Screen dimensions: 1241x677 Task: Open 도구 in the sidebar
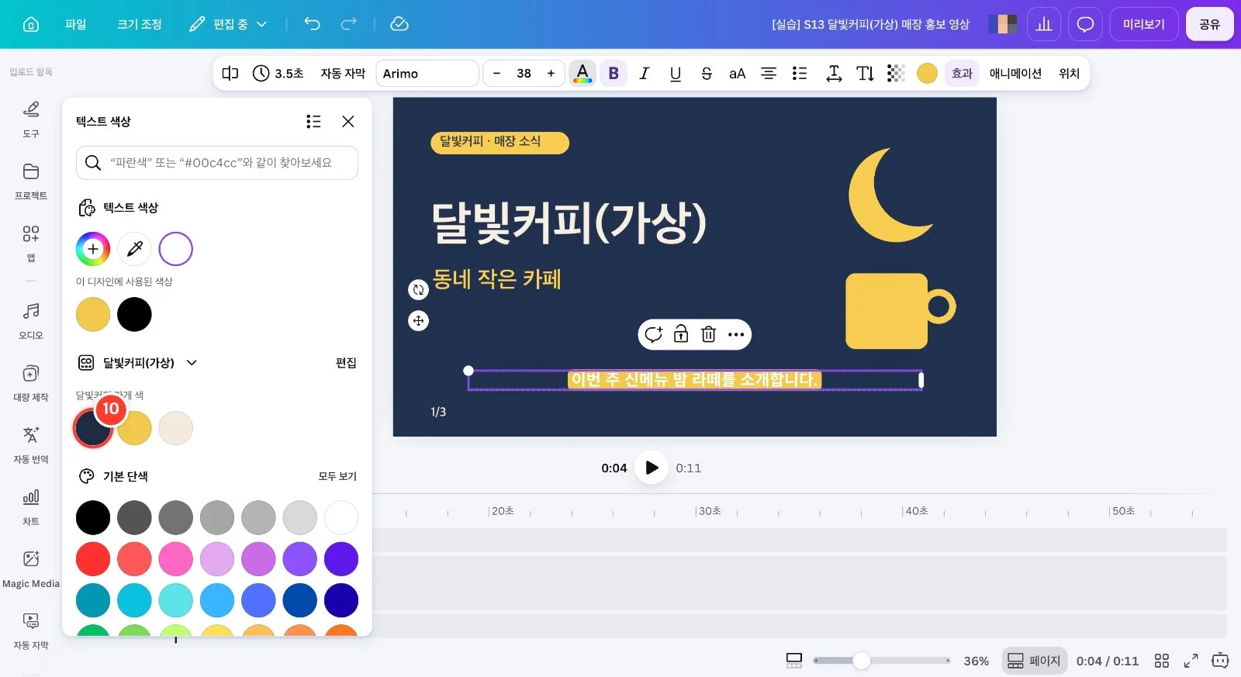[x=31, y=119]
